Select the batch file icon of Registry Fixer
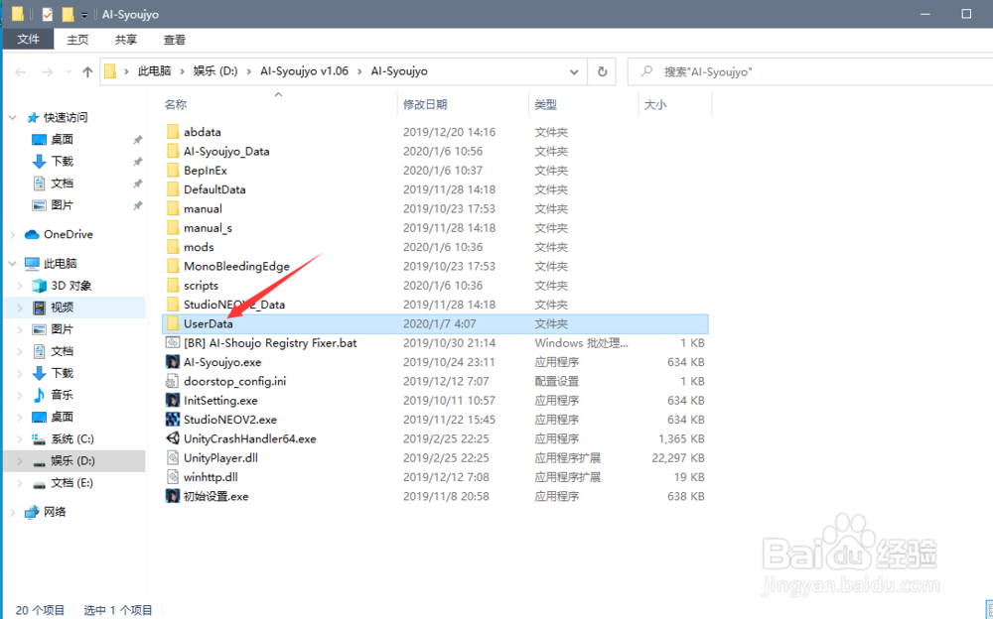993x619 pixels. (172, 343)
